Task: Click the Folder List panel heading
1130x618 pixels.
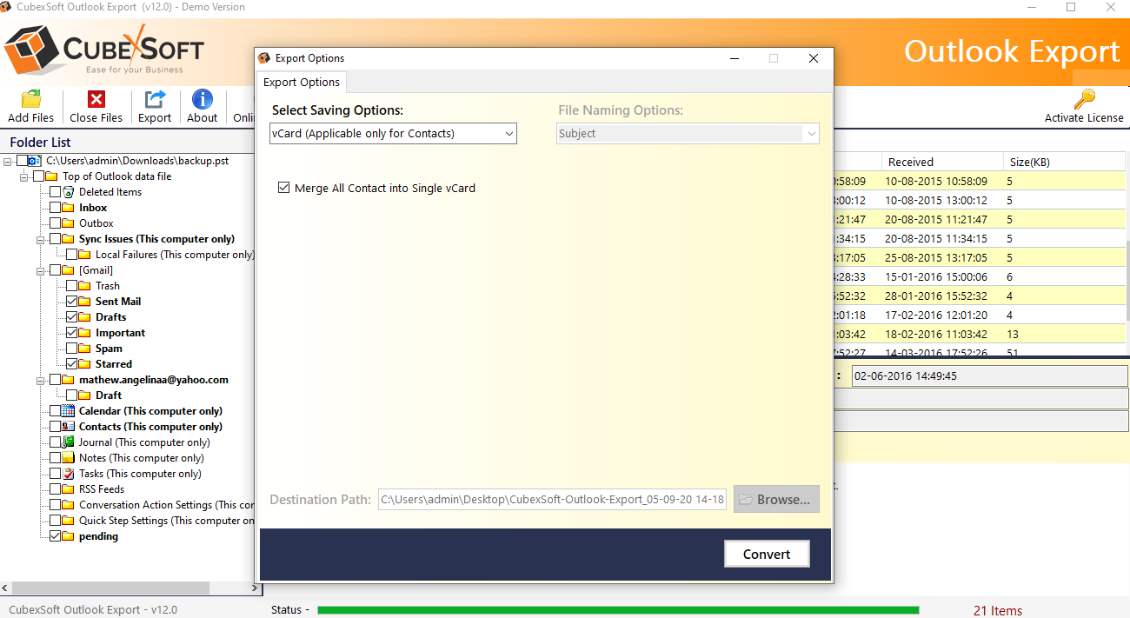Action: (40, 143)
